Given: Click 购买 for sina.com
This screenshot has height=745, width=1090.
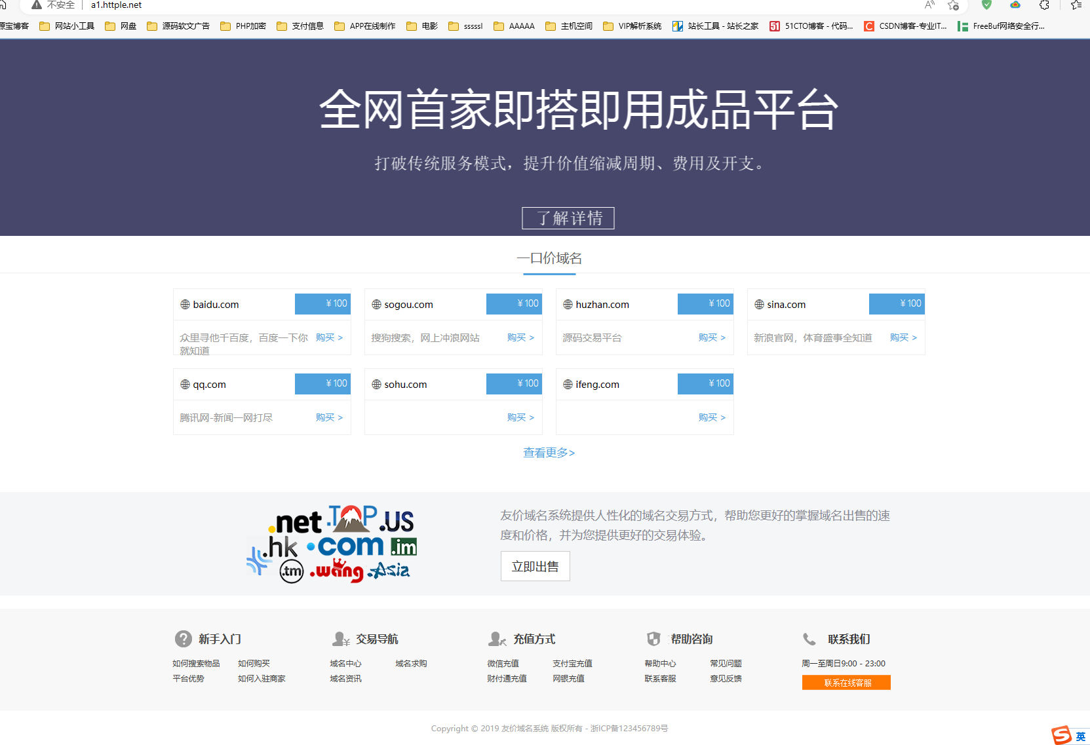Looking at the screenshot, I should (903, 337).
